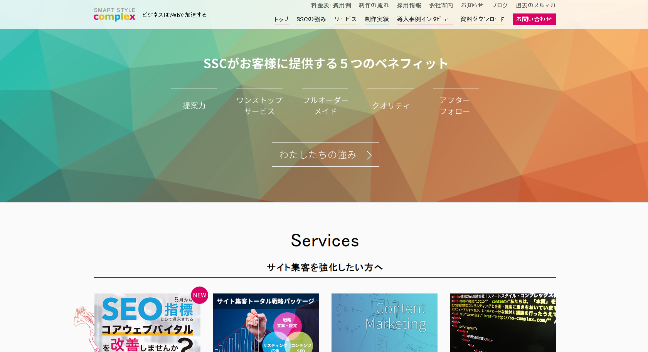Open 制作実績 navigation item
This screenshot has height=352, width=648.
click(377, 19)
